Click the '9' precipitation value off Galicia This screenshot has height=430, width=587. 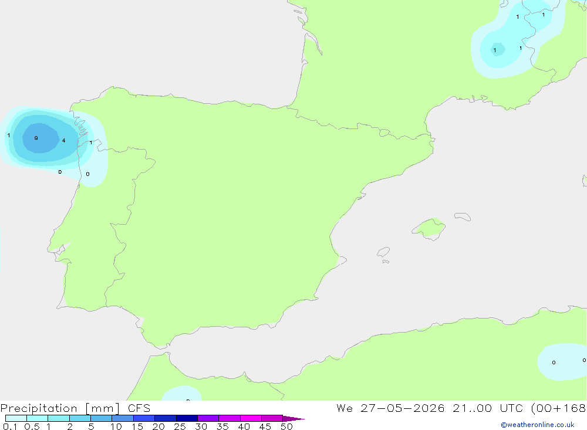36,138
